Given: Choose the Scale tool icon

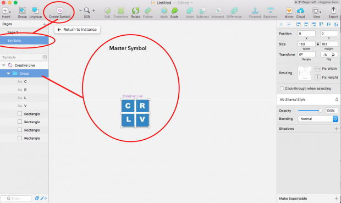Looking at the screenshot, I should pos(174,10).
